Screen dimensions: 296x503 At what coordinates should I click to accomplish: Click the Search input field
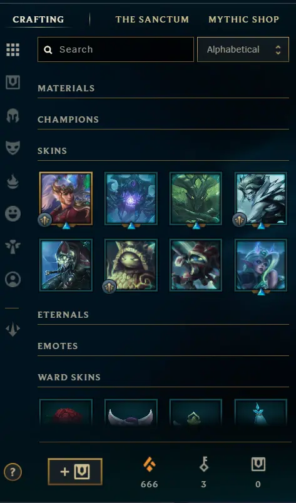(x=116, y=49)
